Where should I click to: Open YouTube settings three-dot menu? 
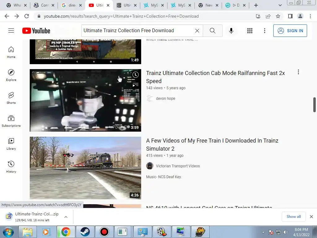[264, 31]
